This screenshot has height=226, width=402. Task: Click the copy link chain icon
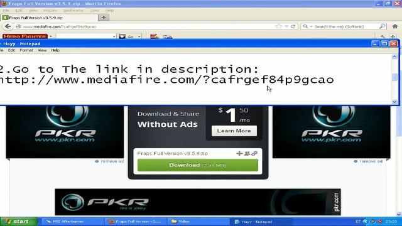254,153
